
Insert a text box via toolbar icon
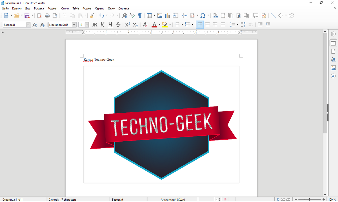(175, 15)
